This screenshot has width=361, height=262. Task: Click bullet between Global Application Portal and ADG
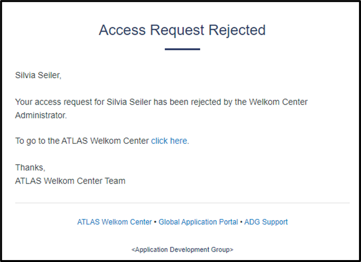coord(241,222)
